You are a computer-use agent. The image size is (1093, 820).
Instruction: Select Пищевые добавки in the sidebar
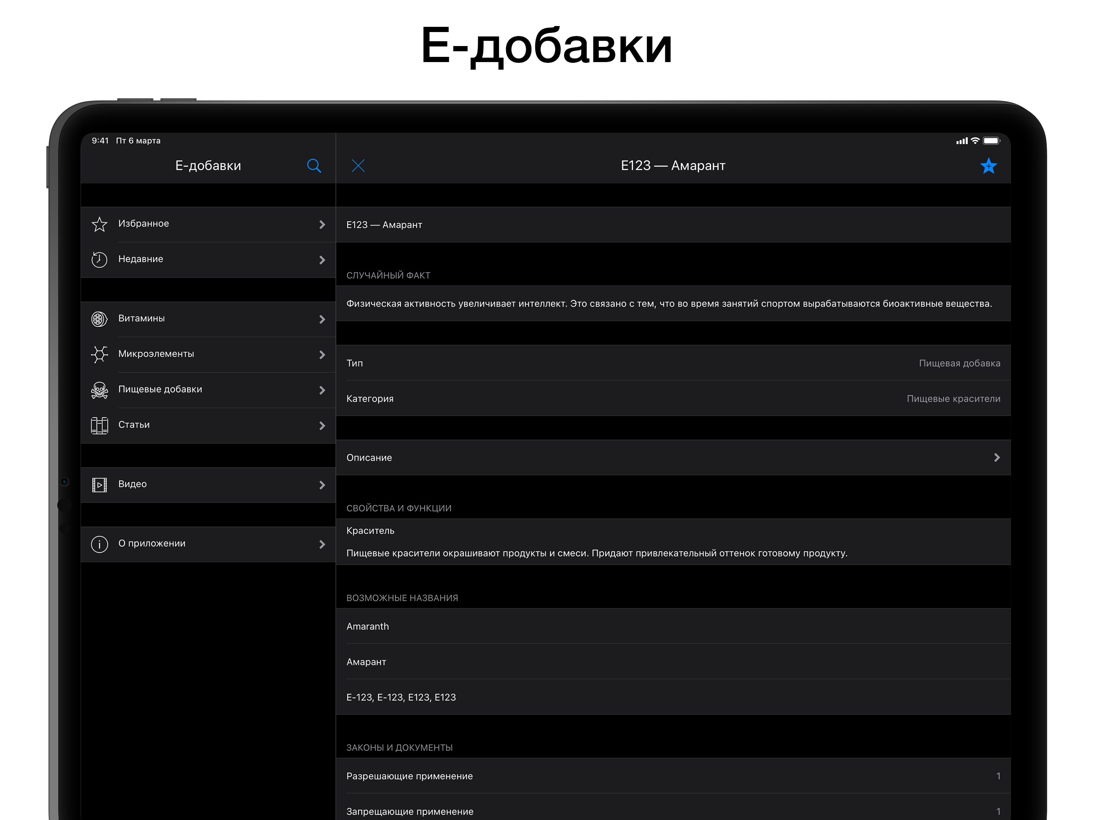pyautogui.click(x=208, y=390)
